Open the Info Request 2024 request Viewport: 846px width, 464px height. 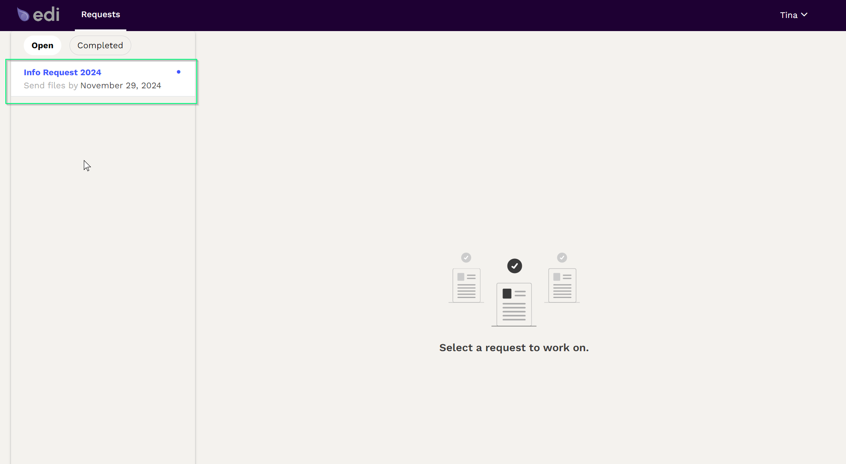pyautogui.click(x=63, y=72)
